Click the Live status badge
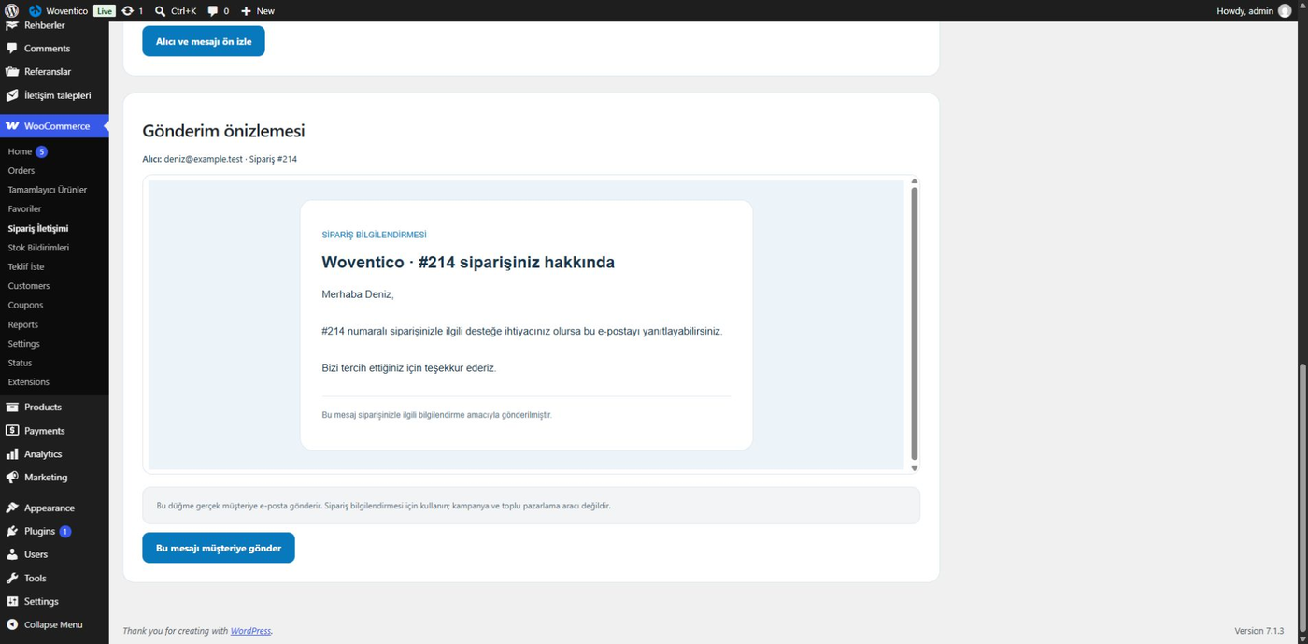Viewport: 1308px width, 644px height. pyautogui.click(x=104, y=11)
